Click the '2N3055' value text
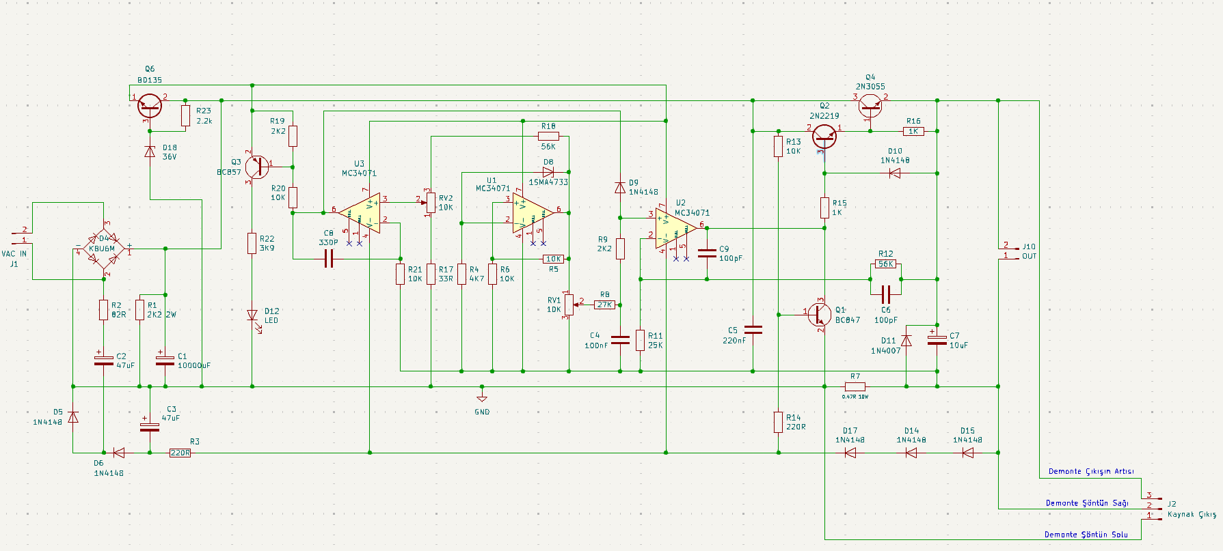Screen dimensions: 1223x551 click(870, 87)
